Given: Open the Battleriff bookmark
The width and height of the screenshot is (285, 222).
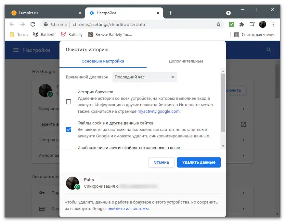Looking at the screenshot, I should (x=44, y=35).
